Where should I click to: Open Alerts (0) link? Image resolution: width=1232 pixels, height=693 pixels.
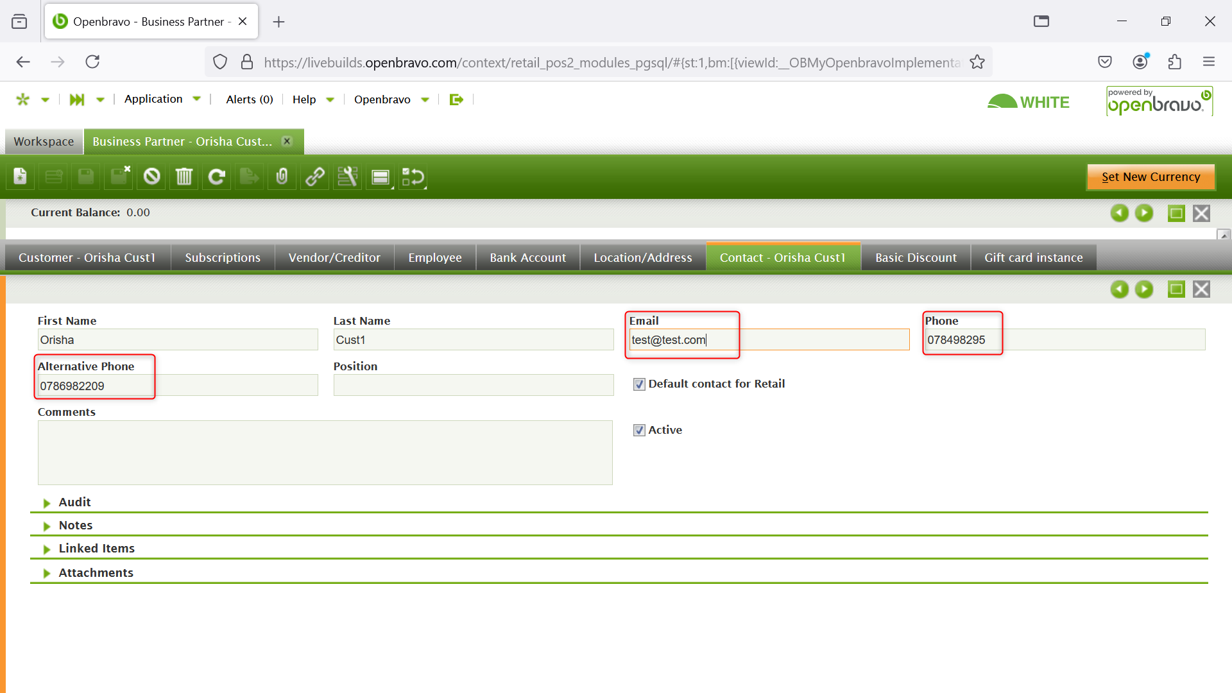click(x=249, y=99)
